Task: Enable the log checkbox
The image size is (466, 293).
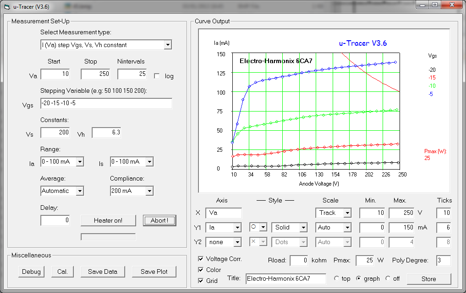Action: click(157, 76)
